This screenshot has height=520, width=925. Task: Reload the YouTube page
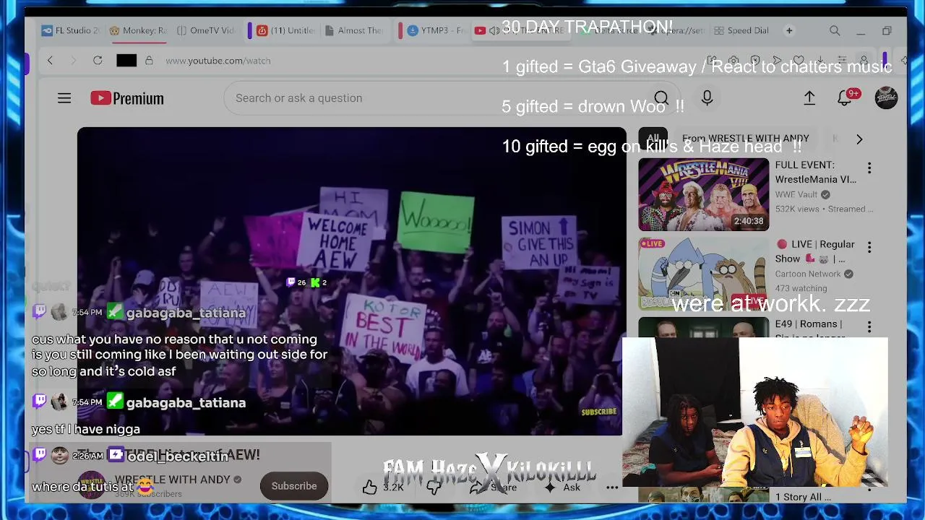[x=98, y=61]
